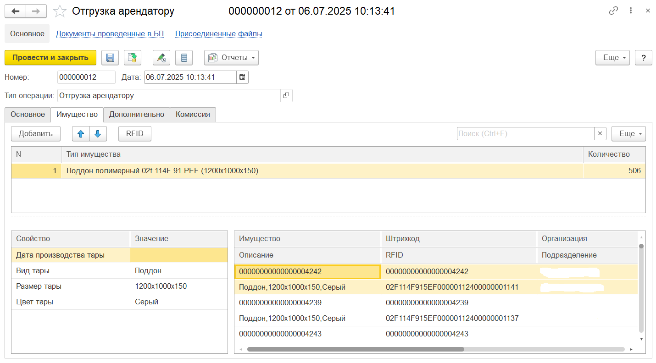Move row down with blue arrow
656x363 pixels.
(x=98, y=134)
